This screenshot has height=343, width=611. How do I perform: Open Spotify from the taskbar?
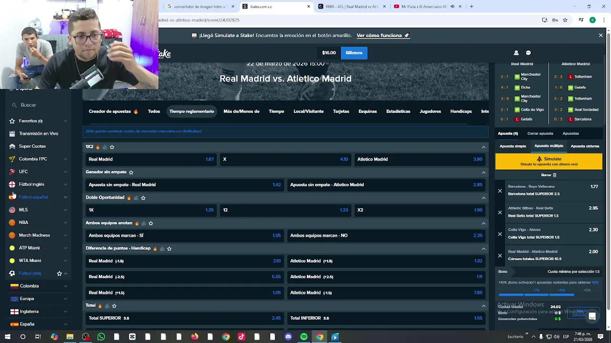tap(304, 337)
